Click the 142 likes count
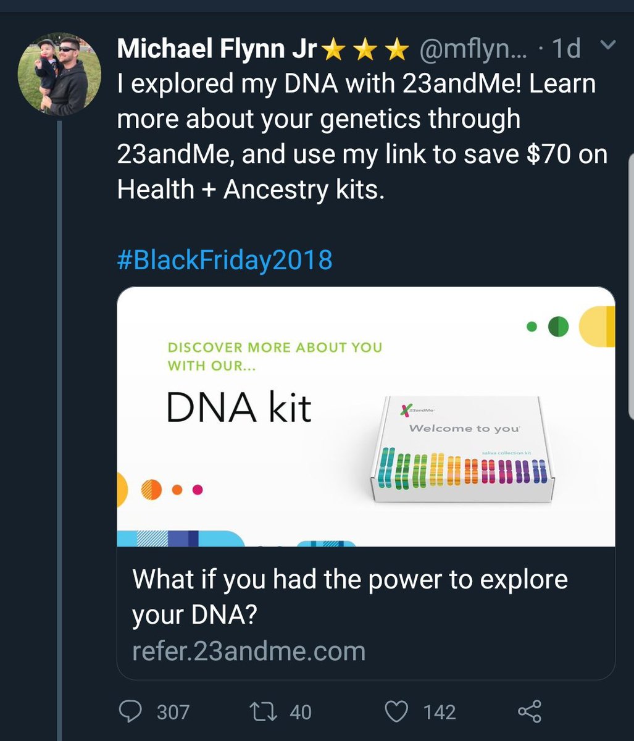The height and width of the screenshot is (741, 634). tap(440, 713)
